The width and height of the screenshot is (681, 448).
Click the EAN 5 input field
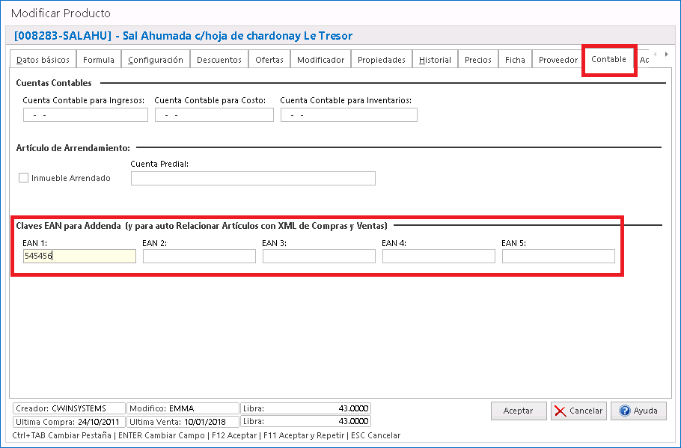pyautogui.click(x=558, y=257)
